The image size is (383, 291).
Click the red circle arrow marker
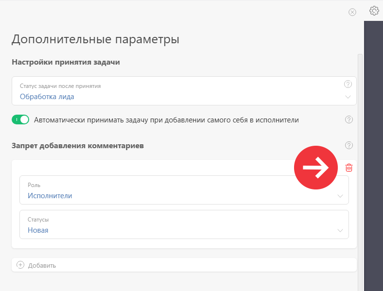point(316,168)
